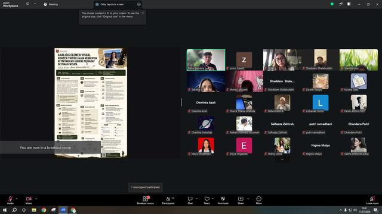Open the taskbar clock and date

pyautogui.click(x=365, y=210)
